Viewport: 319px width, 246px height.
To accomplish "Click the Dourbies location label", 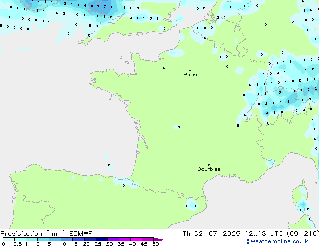I will (209, 169).
